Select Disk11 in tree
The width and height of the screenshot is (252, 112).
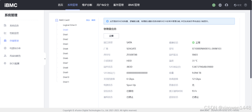point(66,82)
